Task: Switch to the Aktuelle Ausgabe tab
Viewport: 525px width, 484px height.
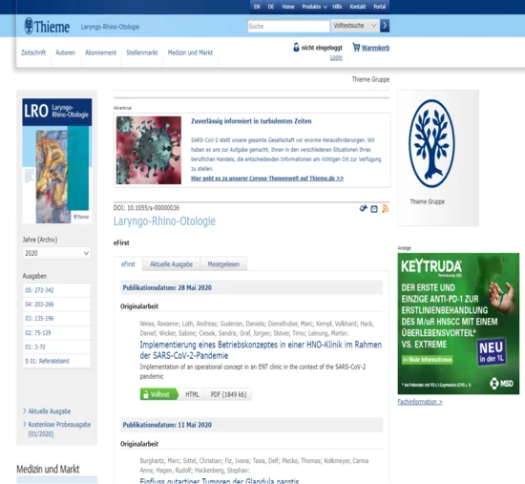Action: pyautogui.click(x=171, y=264)
